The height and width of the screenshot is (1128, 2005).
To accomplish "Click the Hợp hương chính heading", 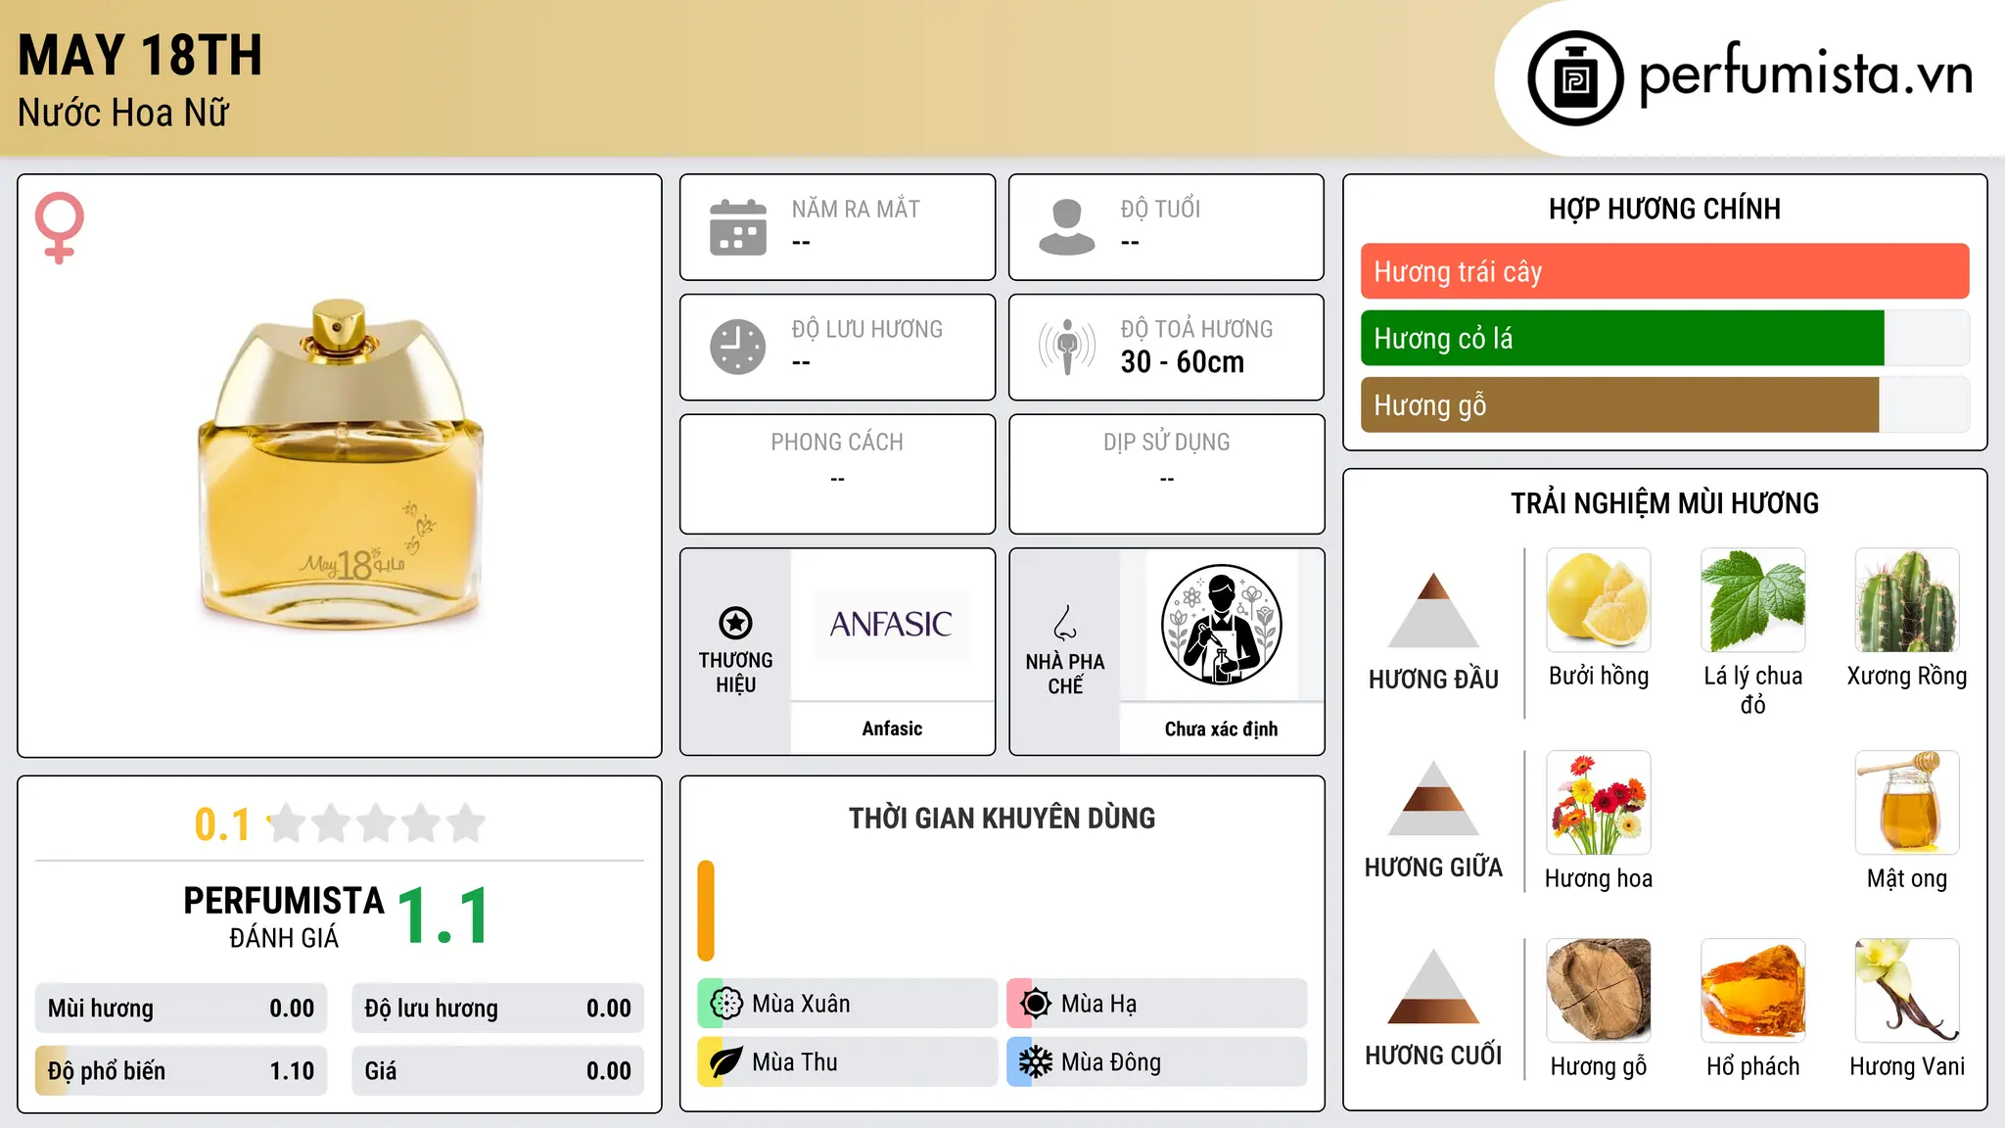I will 1664,209.
